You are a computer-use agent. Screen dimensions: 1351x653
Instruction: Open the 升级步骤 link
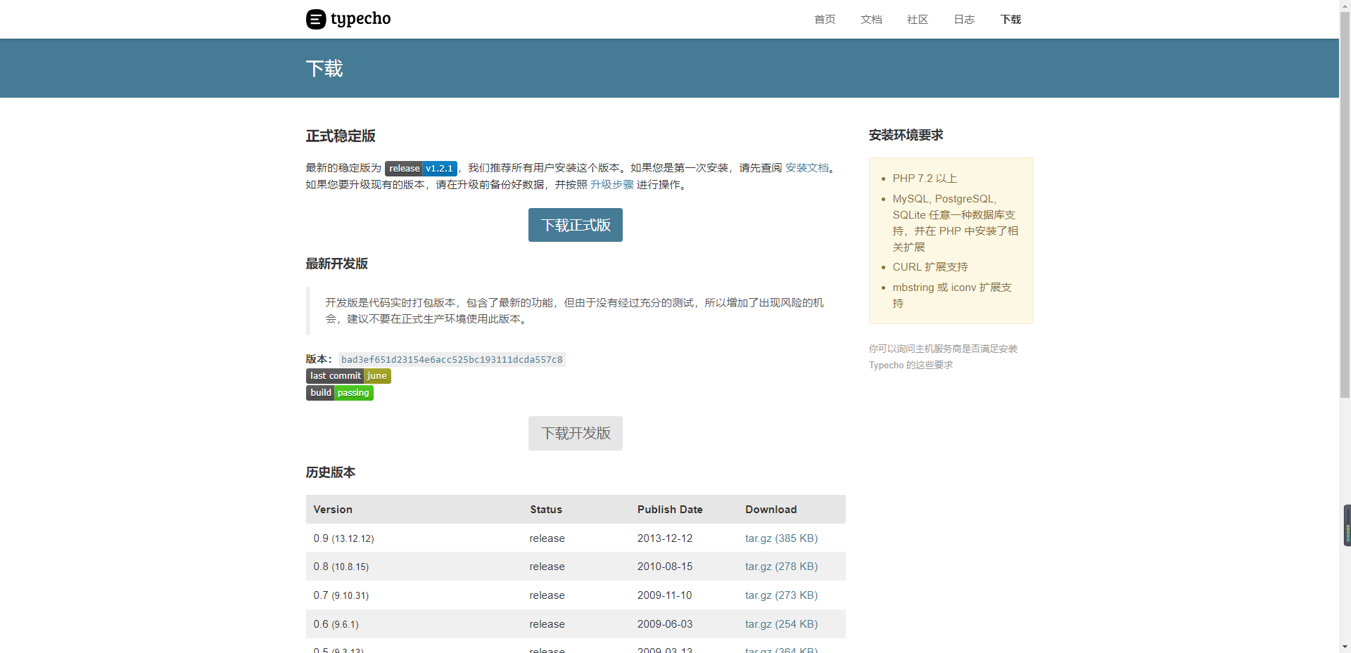612,185
